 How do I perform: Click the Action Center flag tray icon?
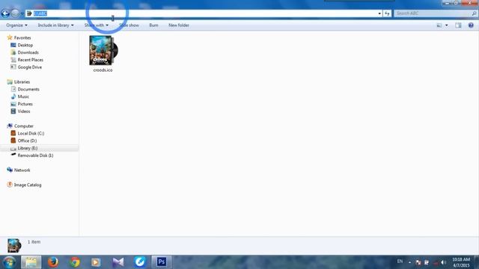click(418, 262)
